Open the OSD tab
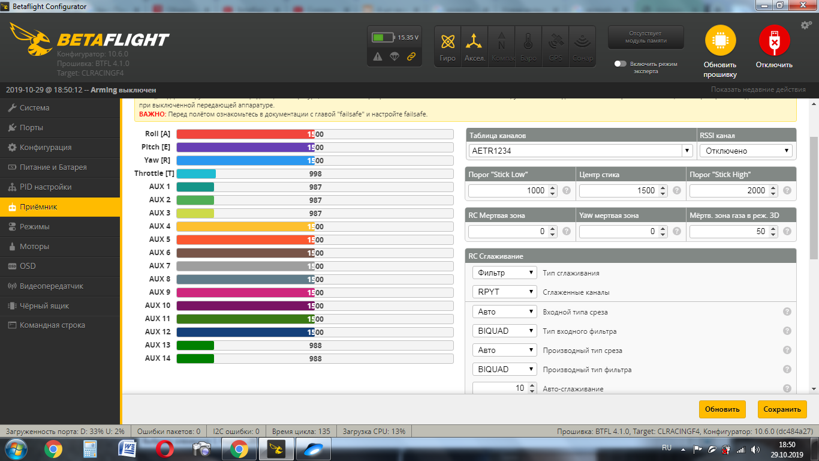This screenshot has width=819, height=461. pyautogui.click(x=60, y=267)
